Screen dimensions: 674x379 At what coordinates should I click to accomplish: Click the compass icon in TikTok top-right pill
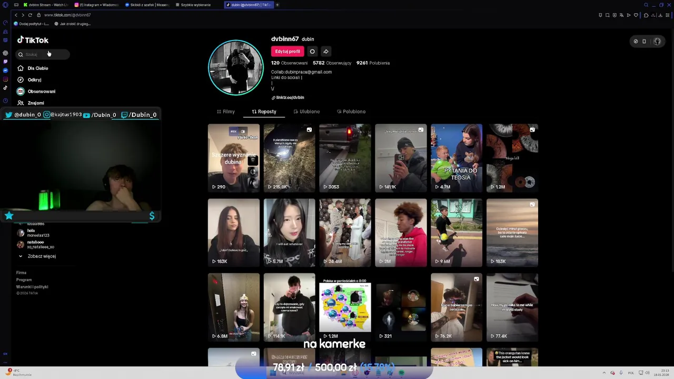[636, 41]
